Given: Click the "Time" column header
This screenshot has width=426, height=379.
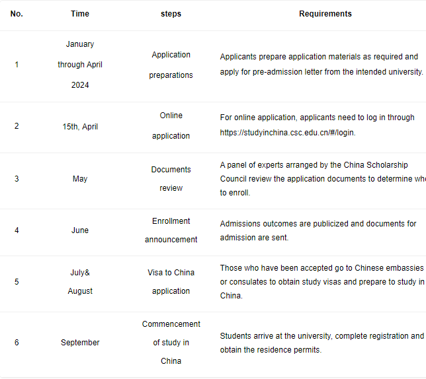Looking at the screenshot, I should point(80,14).
